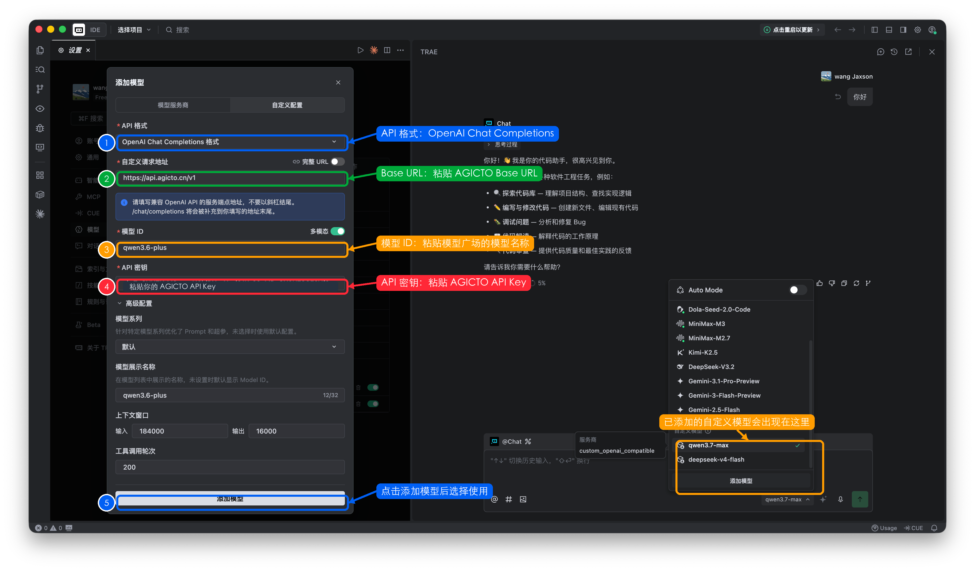Open notifications bell in status bar

934,528
